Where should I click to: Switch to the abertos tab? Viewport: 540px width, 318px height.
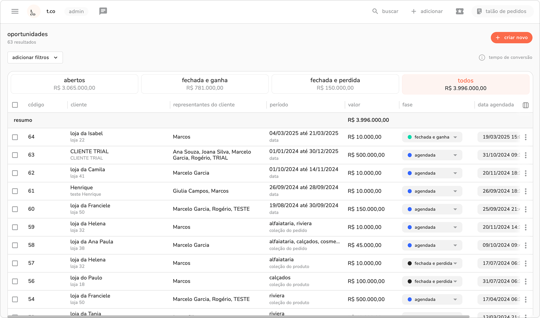74,84
